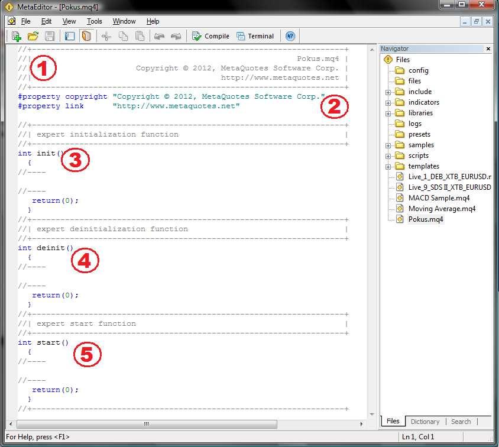Screen dimensions: 499x447
Task: Place cursor on the int init() line
Action: pyautogui.click(x=41, y=153)
